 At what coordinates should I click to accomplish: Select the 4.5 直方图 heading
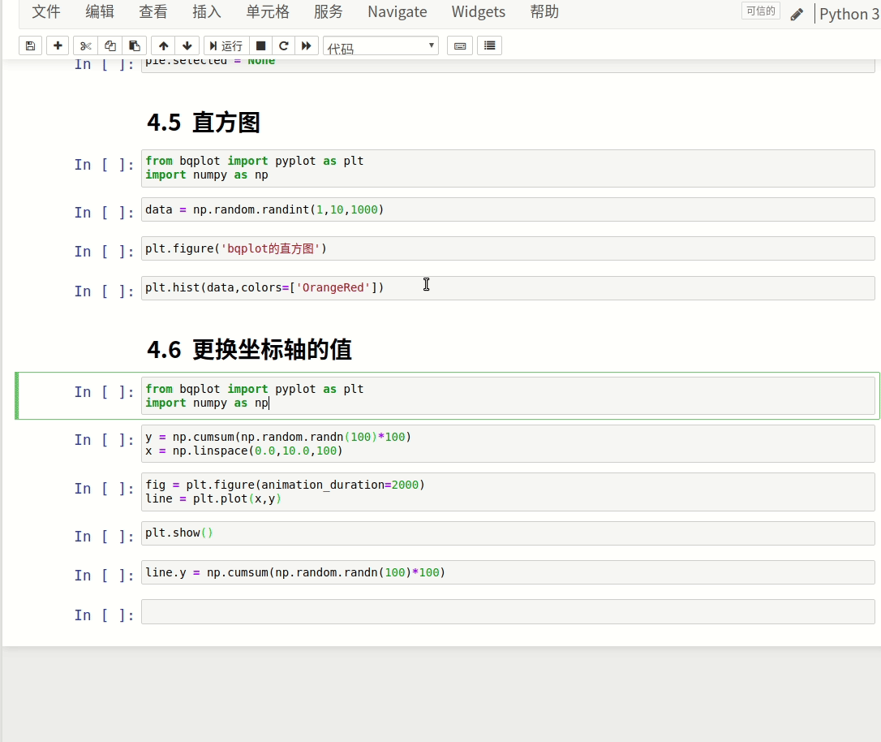204,122
